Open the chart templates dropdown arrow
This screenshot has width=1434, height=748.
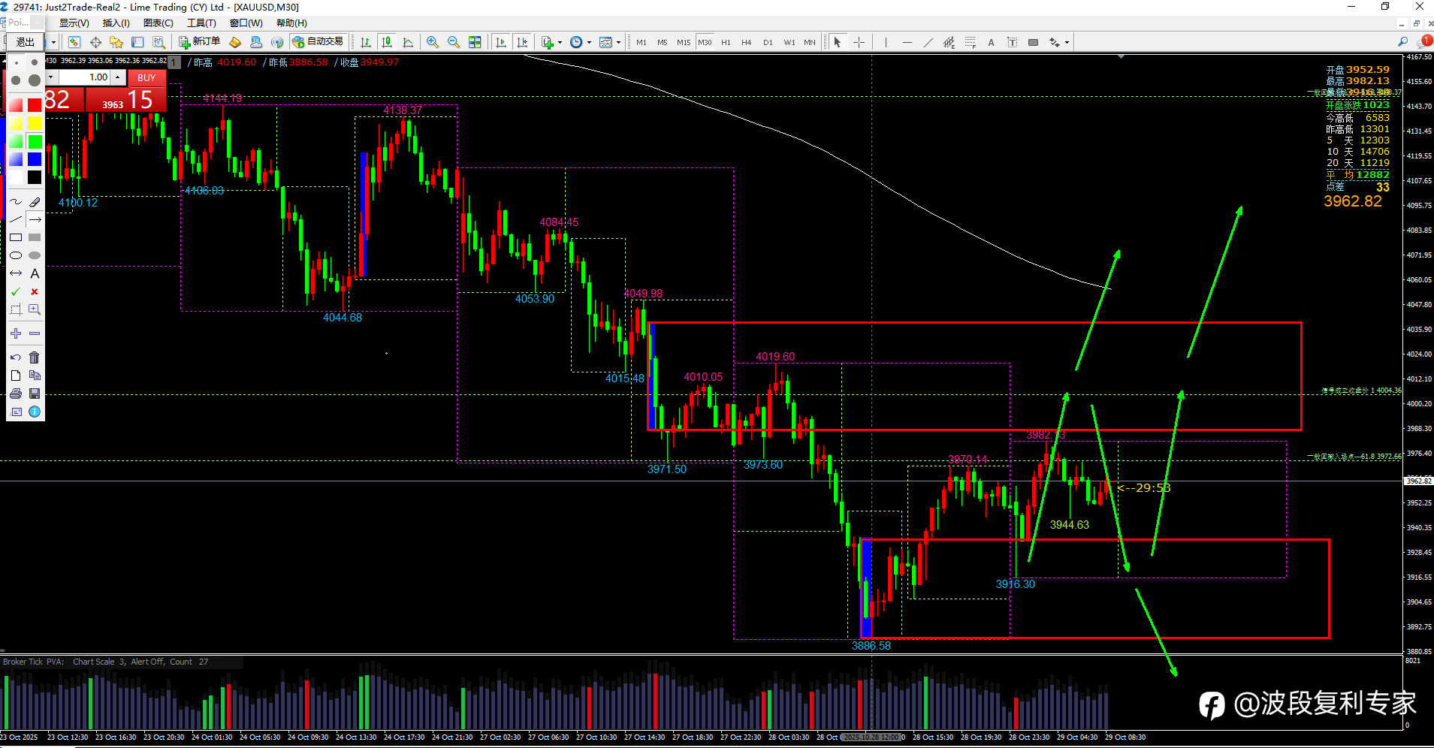point(618,42)
